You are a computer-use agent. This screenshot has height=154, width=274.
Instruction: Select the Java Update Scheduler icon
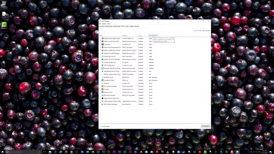pos(102,86)
